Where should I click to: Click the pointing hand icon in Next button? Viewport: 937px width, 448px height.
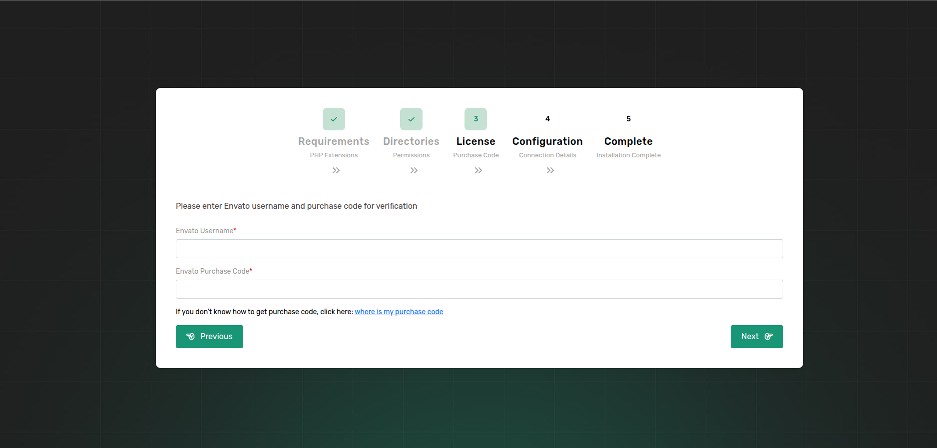click(769, 337)
